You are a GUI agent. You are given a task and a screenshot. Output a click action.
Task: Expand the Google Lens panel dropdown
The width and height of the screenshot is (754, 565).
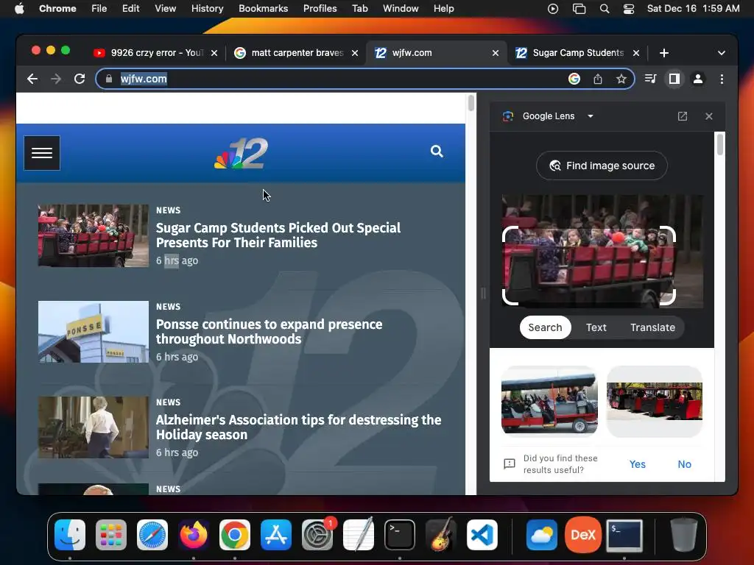tap(591, 116)
